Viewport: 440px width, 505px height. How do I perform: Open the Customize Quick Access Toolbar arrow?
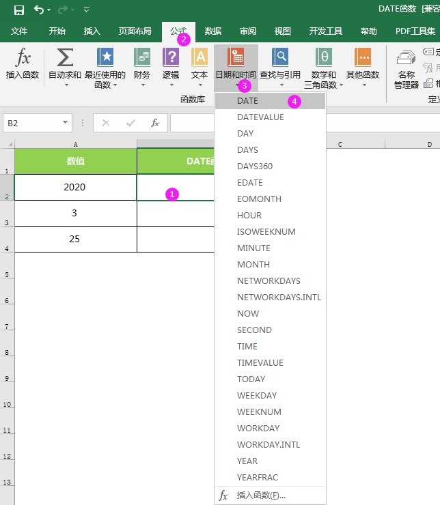pos(86,10)
